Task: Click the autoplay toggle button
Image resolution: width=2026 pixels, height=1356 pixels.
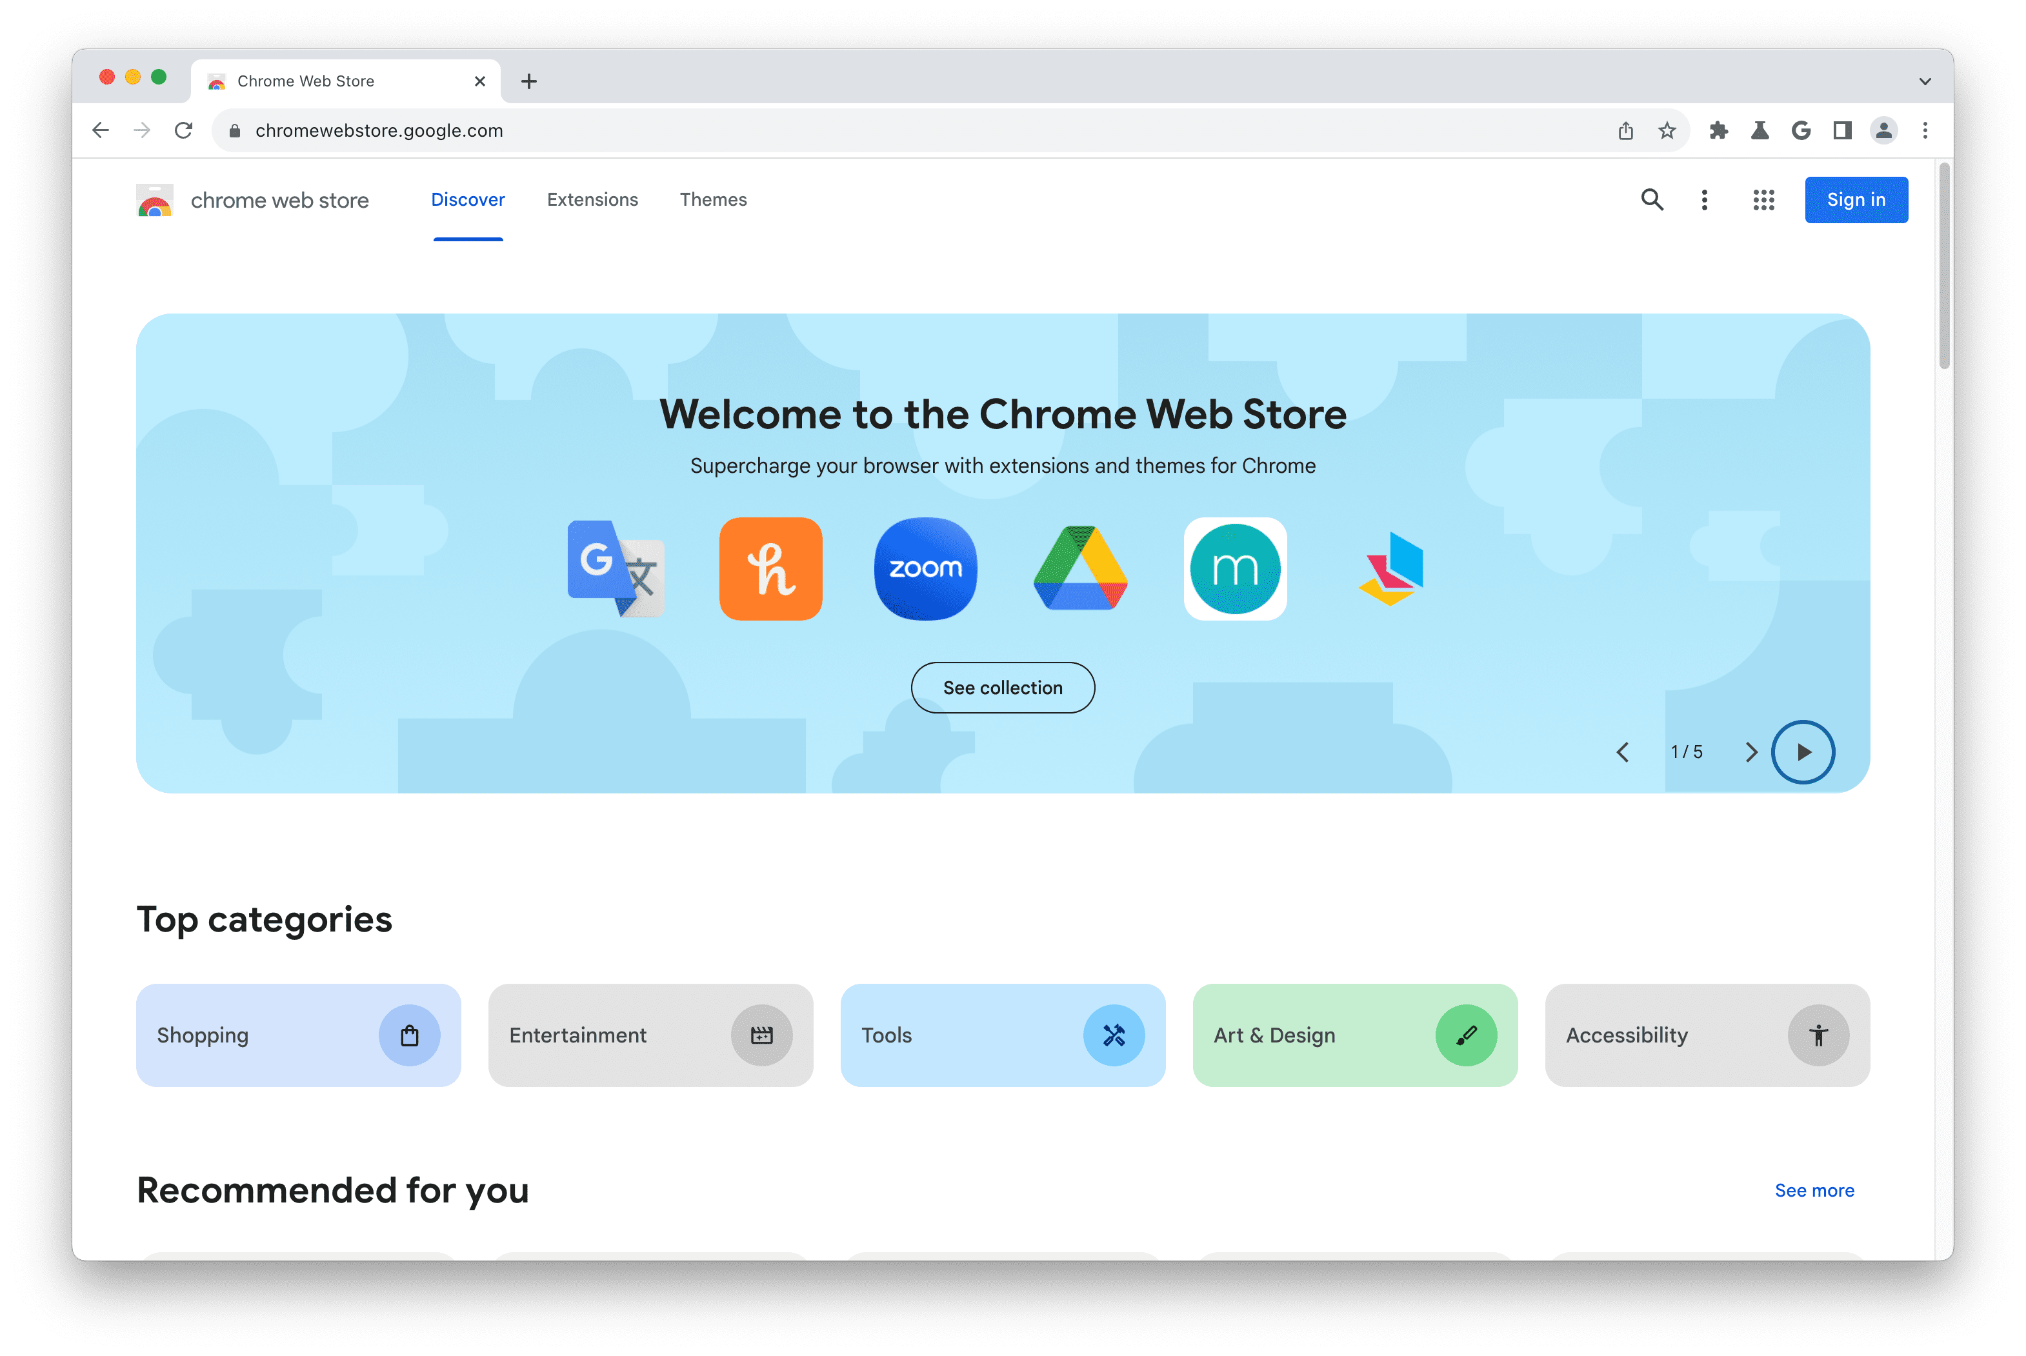Action: click(1803, 752)
